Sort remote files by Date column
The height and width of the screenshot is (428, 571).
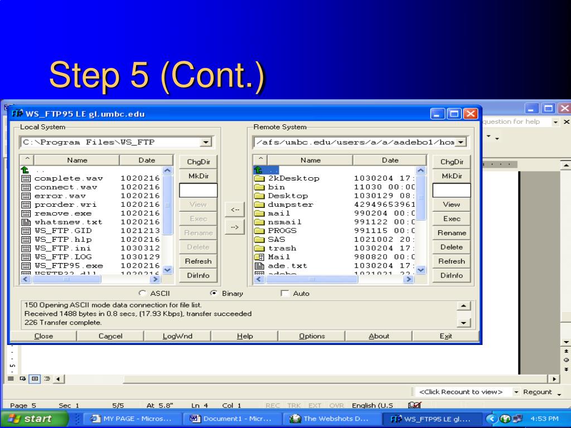tap(390, 160)
